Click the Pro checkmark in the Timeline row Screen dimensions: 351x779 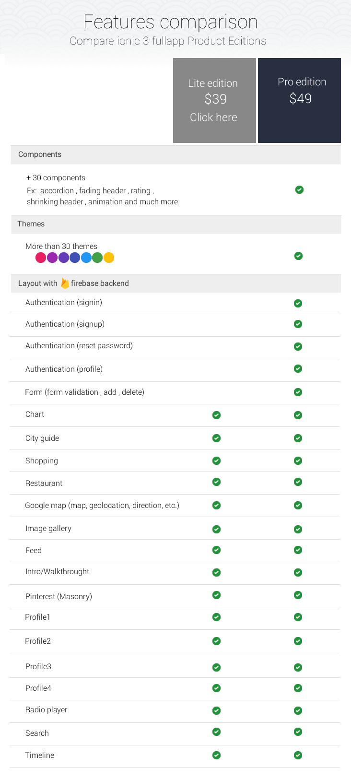pos(298,755)
